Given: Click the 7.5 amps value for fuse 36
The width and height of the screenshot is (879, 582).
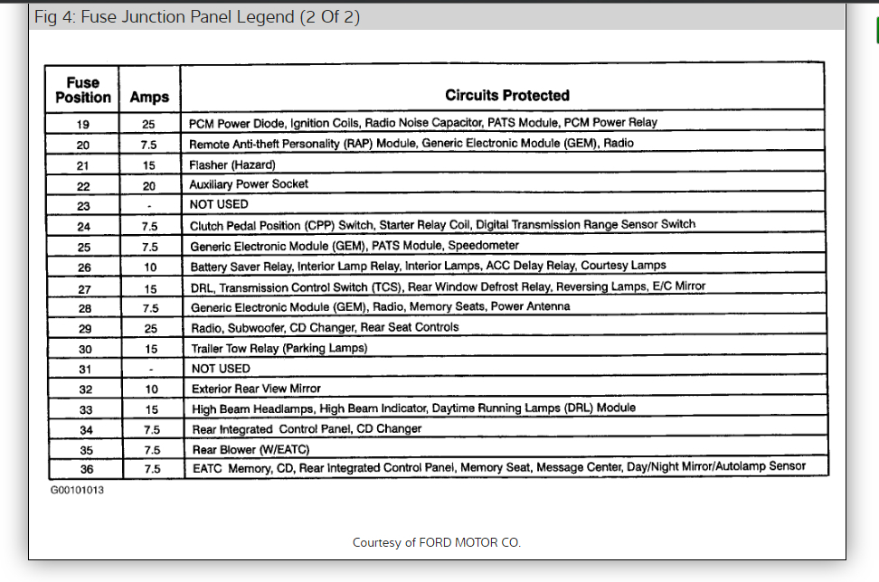Looking at the screenshot, I should pyautogui.click(x=152, y=469).
